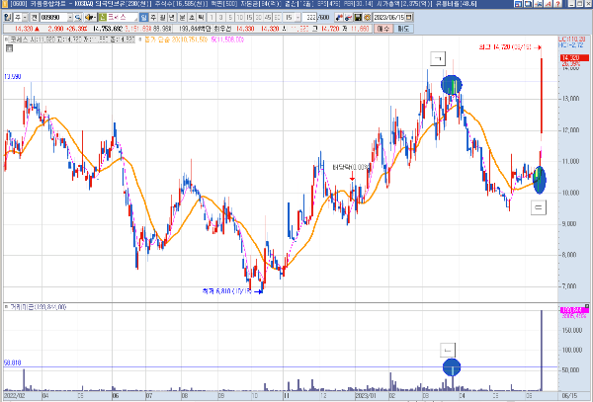Toggle the 3 interval button
593x402 pixels.
(220, 18)
